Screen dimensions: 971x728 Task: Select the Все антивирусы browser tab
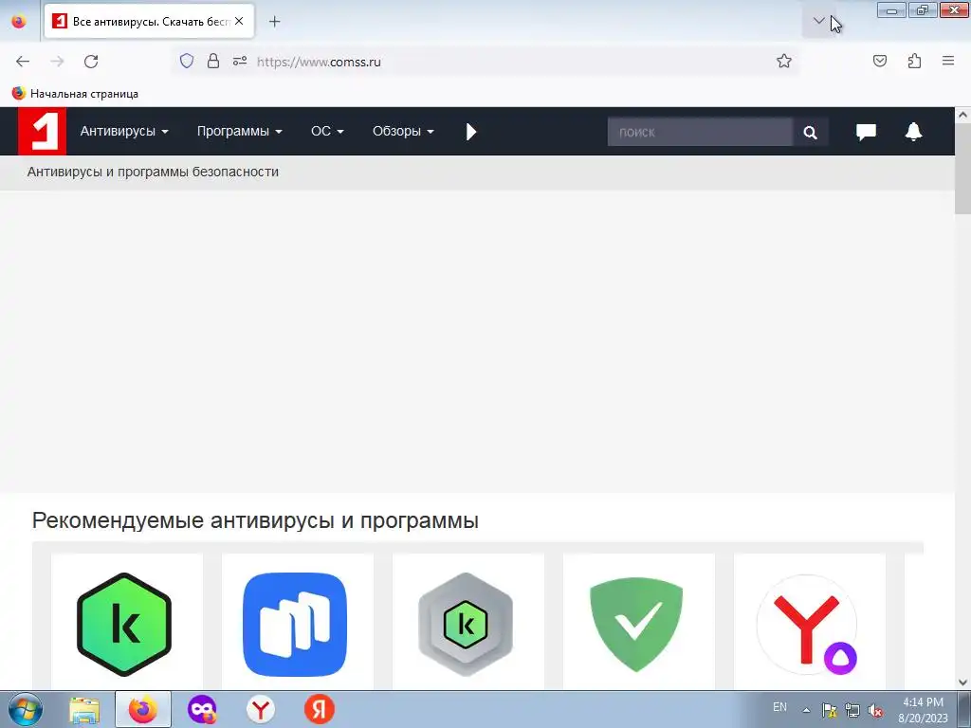pyautogui.click(x=149, y=22)
